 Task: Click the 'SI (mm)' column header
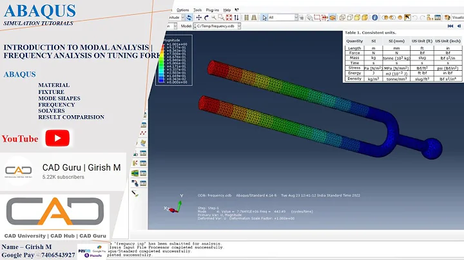coord(396,41)
